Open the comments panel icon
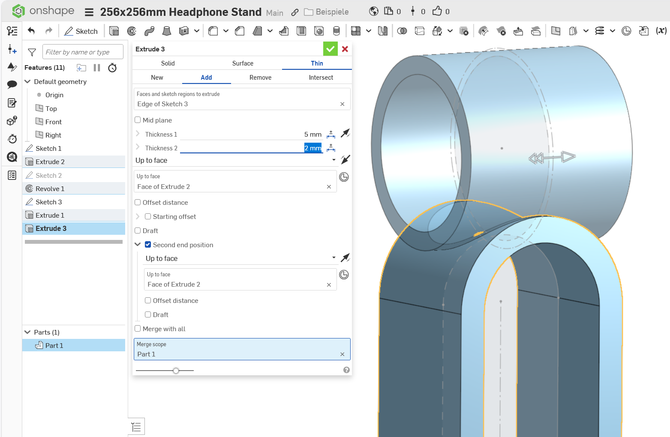This screenshot has height=437, width=670. pyautogui.click(x=12, y=84)
